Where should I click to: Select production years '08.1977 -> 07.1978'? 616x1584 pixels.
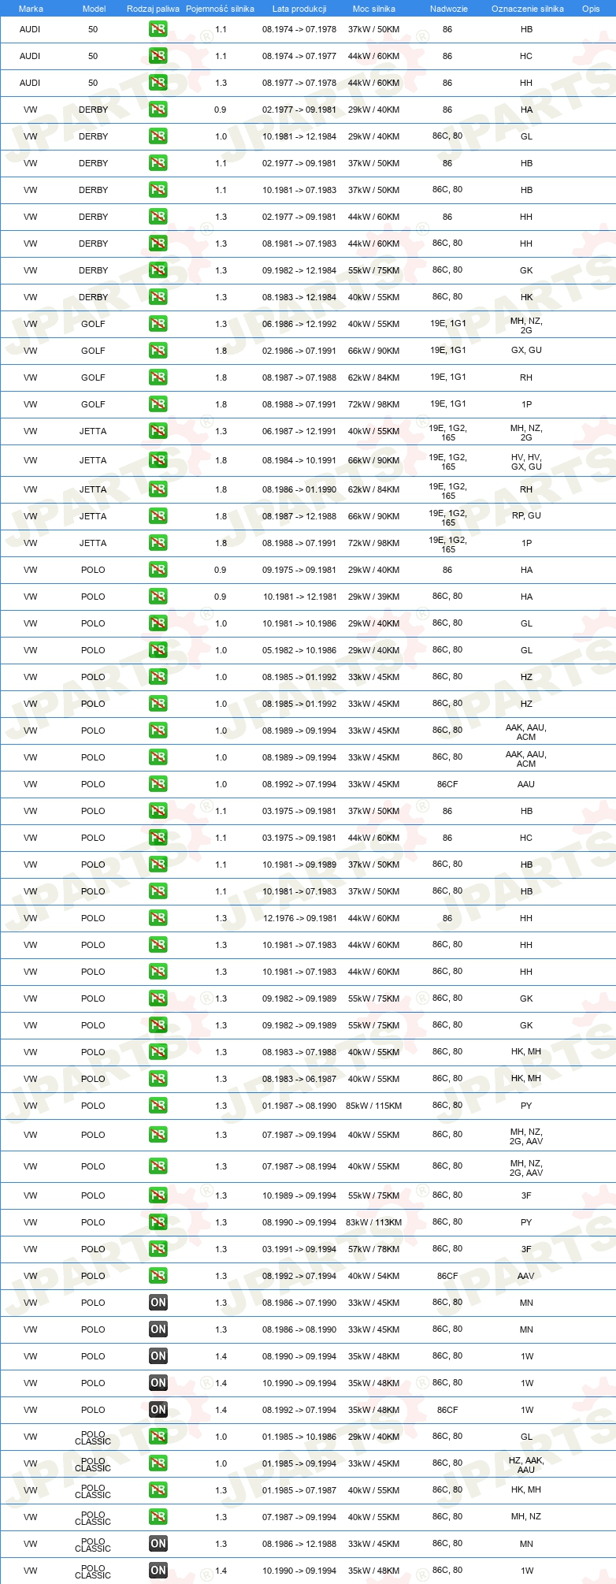coord(299,83)
